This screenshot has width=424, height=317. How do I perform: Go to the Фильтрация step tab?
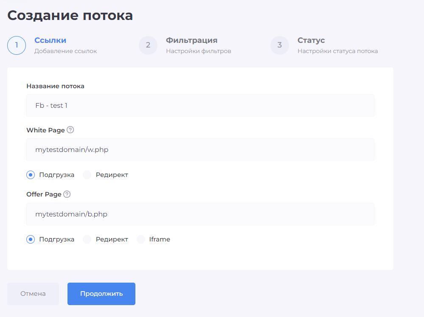click(192, 40)
